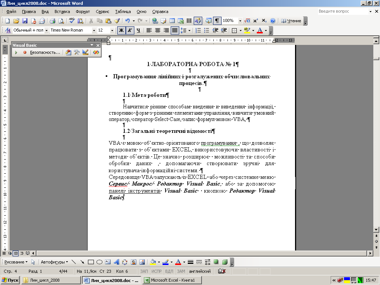Select the Rectangle drawing tool
380x285 pixels.
pyautogui.click(x=91, y=262)
